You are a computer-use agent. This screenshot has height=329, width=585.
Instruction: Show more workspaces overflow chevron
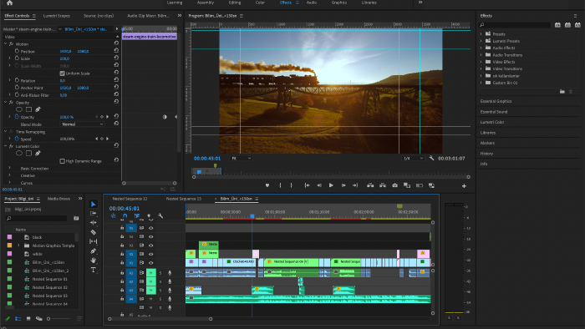[x=420, y=3]
